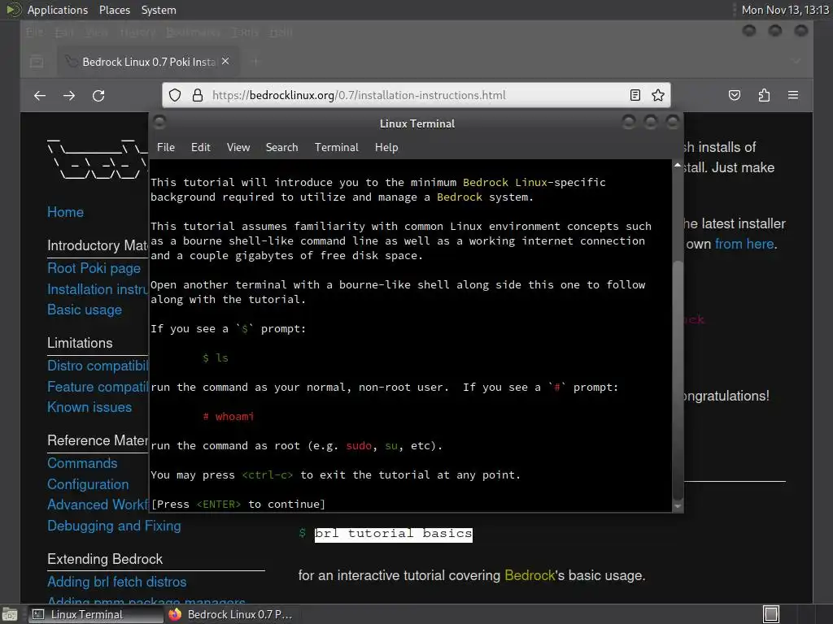Image resolution: width=833 pixels, height=624 pixels.
Task: Open the Terminal Edit menu
Action: (201, 148)
